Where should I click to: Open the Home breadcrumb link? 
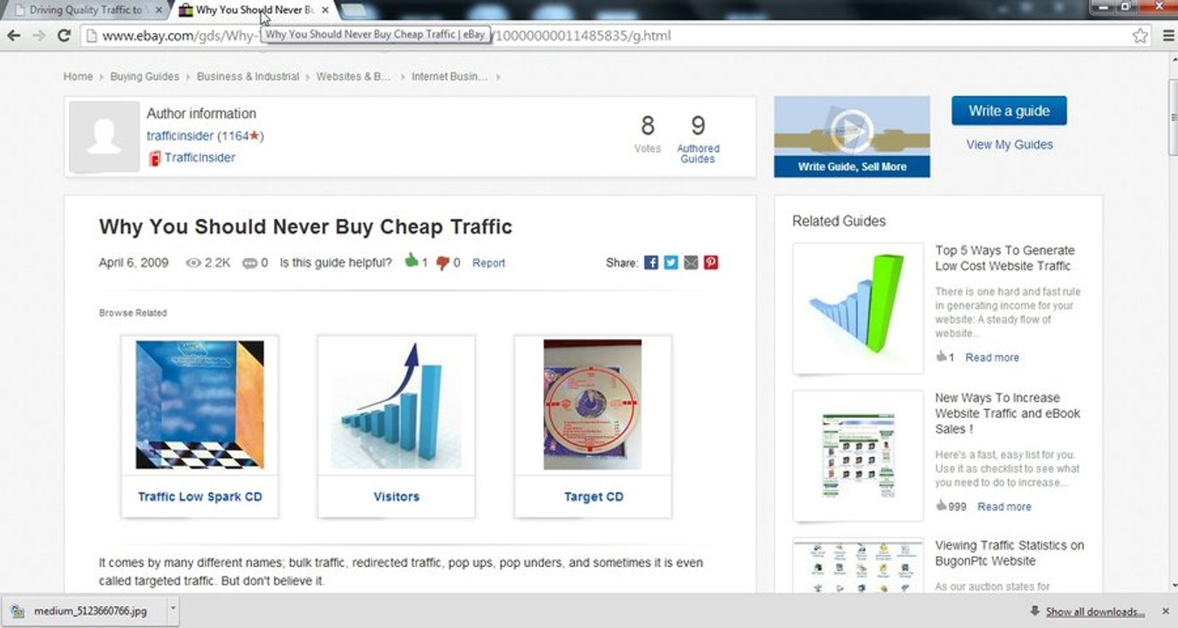[78, 77]
